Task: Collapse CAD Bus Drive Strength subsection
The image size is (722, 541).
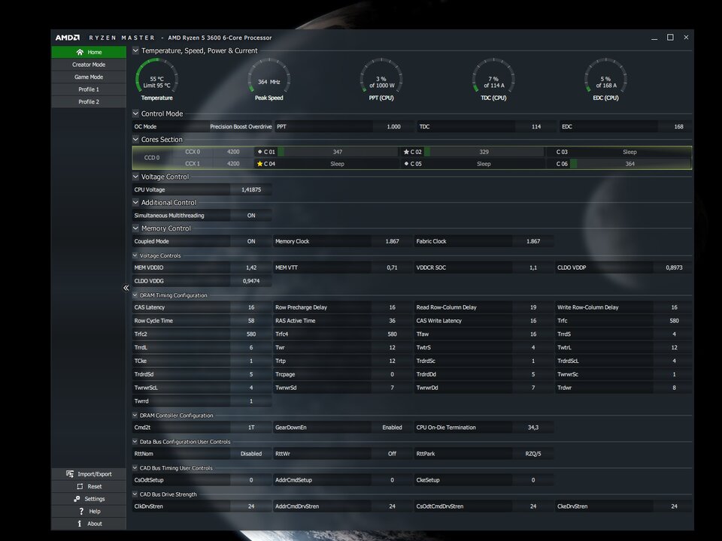Action: pyautogui.click(x=135, y=494)
